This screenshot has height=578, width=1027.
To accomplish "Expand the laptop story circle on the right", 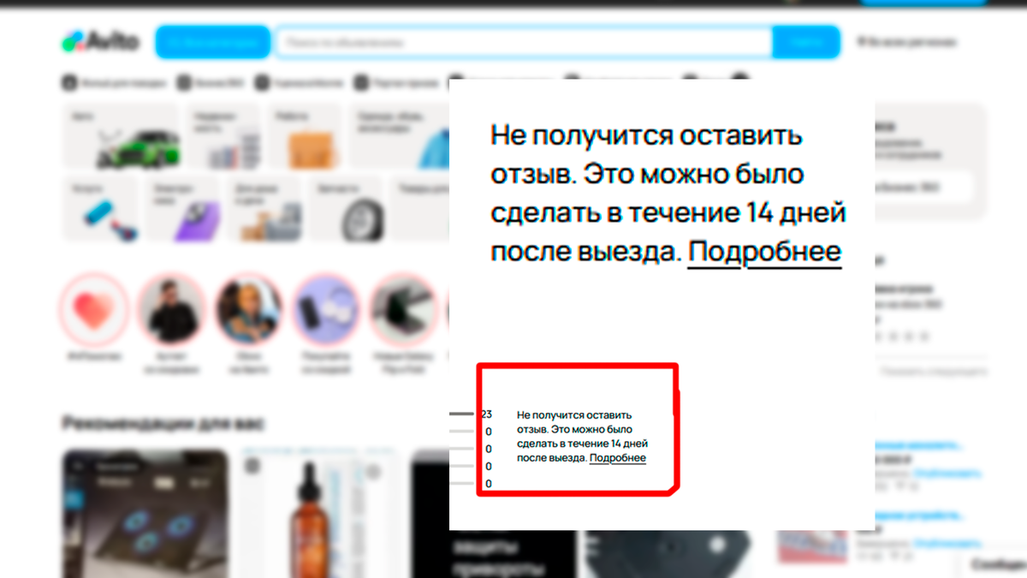I will point(402,309).
